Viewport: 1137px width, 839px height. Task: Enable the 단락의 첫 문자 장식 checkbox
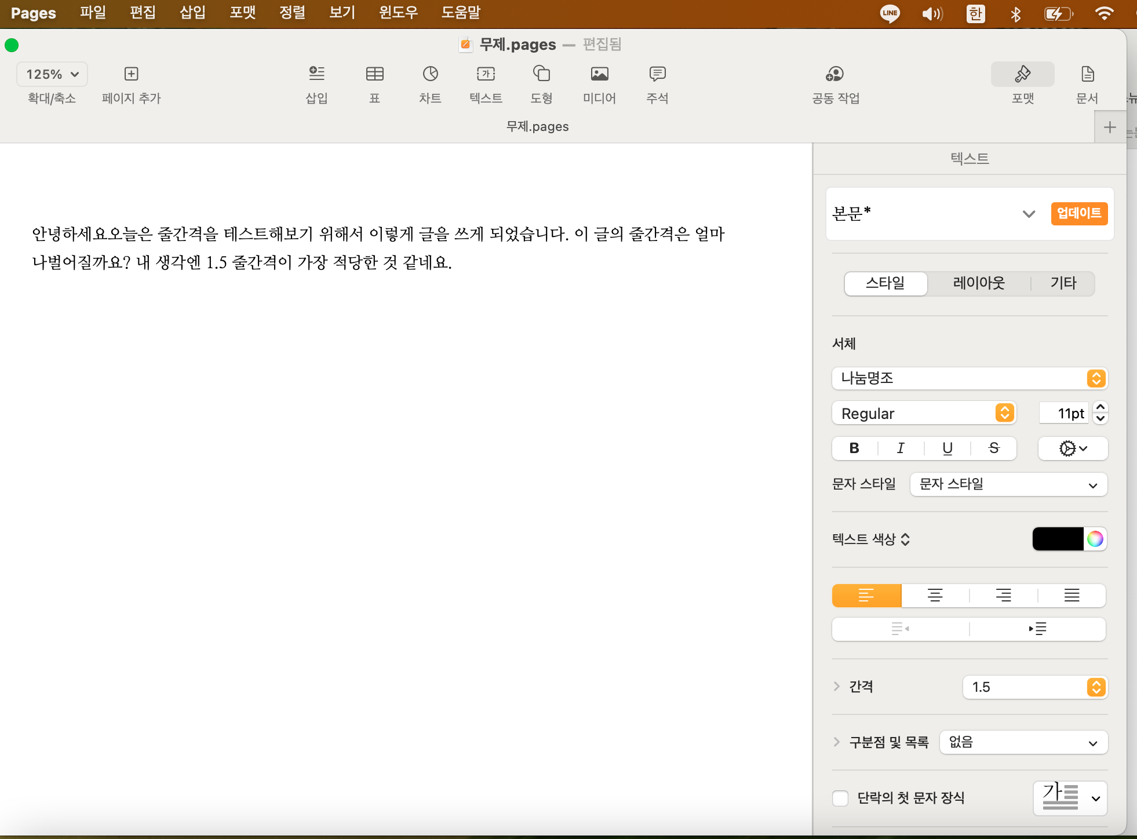click(x=840, y=798)
